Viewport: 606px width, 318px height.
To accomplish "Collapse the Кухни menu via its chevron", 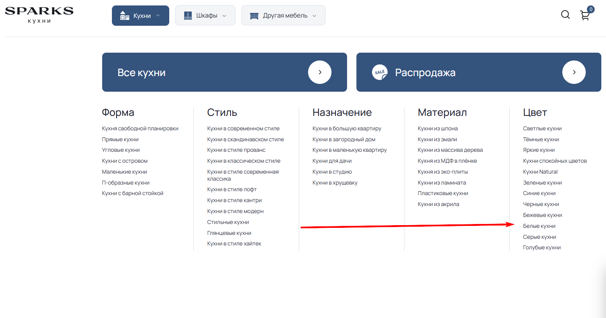I will [x=158, y=15].
